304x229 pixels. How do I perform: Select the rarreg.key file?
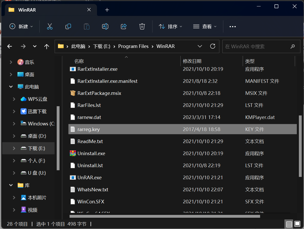(x=182, y=129)
